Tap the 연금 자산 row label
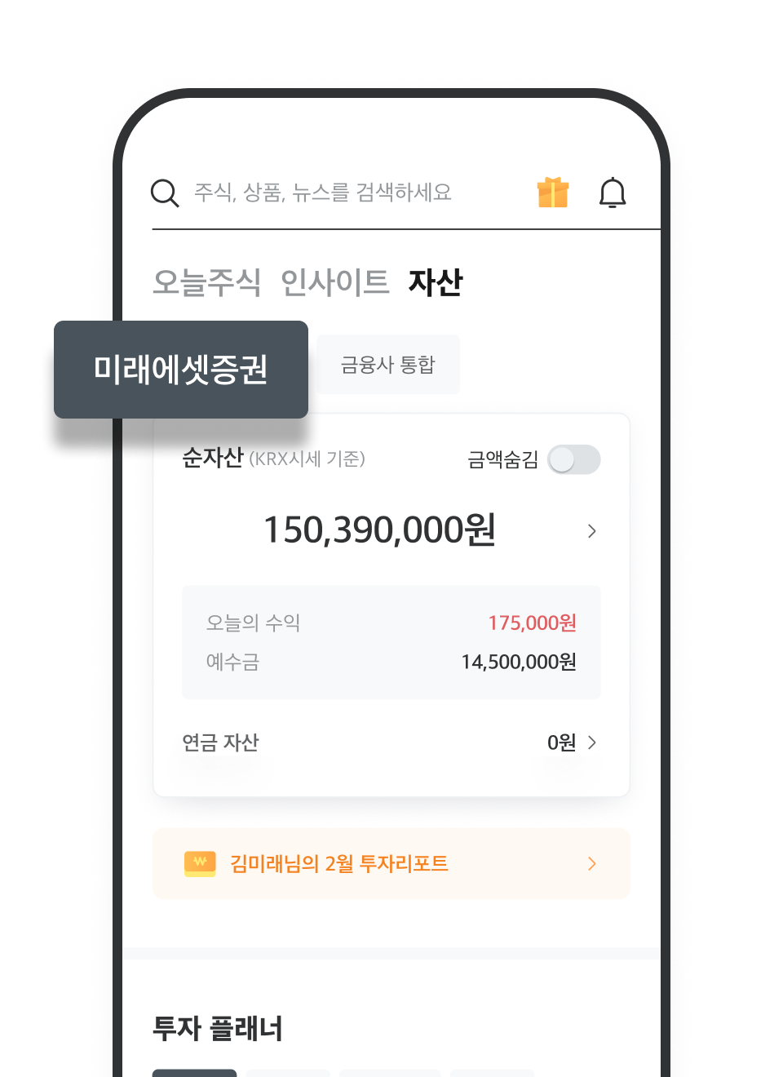The height and width of the screenshot is (1077, 783). 220,742
